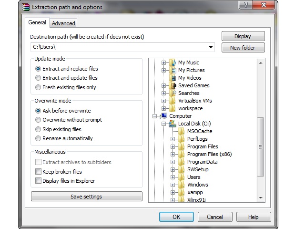Switch to the Advanced tab

click(x=63, y=23)
